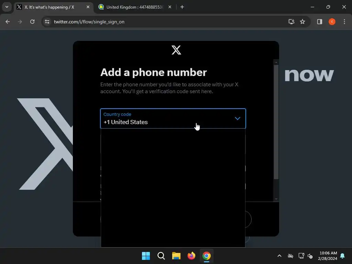Open the Country code dropdown
Image resolution: width=352 pixels, height=264 pixels.
pyautogui.click(x=173, y=119)
